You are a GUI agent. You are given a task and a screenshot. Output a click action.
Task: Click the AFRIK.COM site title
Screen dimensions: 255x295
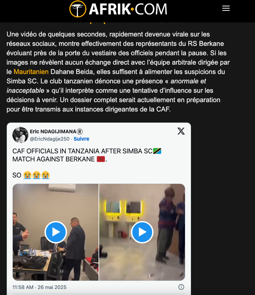pyautogui.click(x=128, y=9)
